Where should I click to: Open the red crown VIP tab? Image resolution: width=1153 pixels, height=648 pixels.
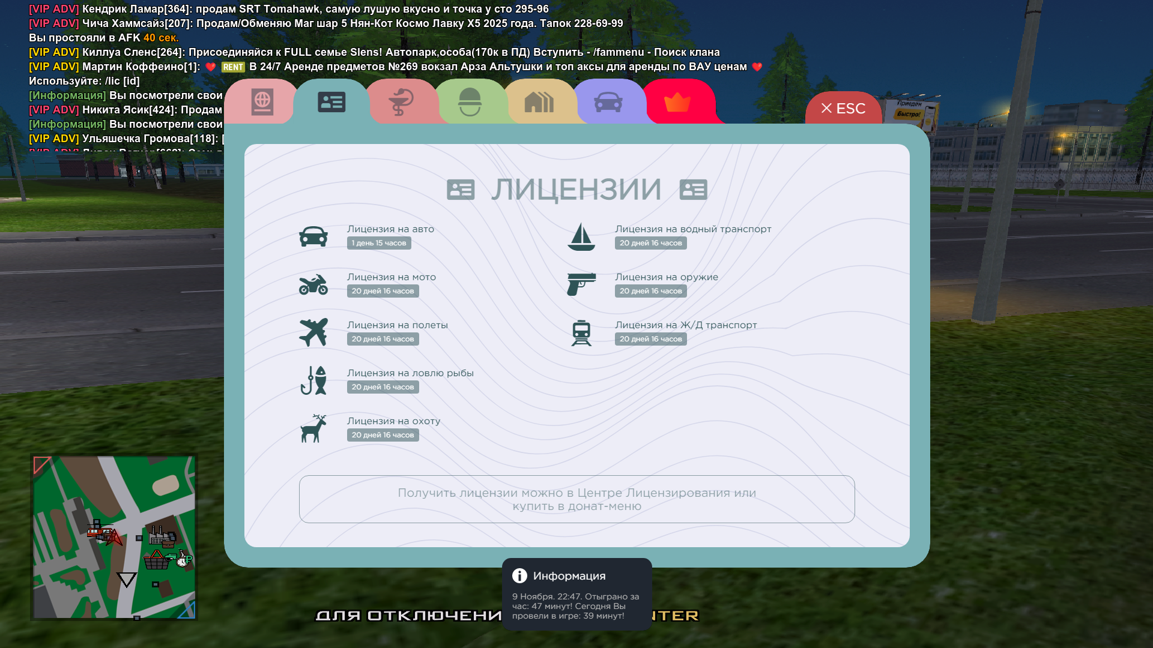click(x=677, y=102)
